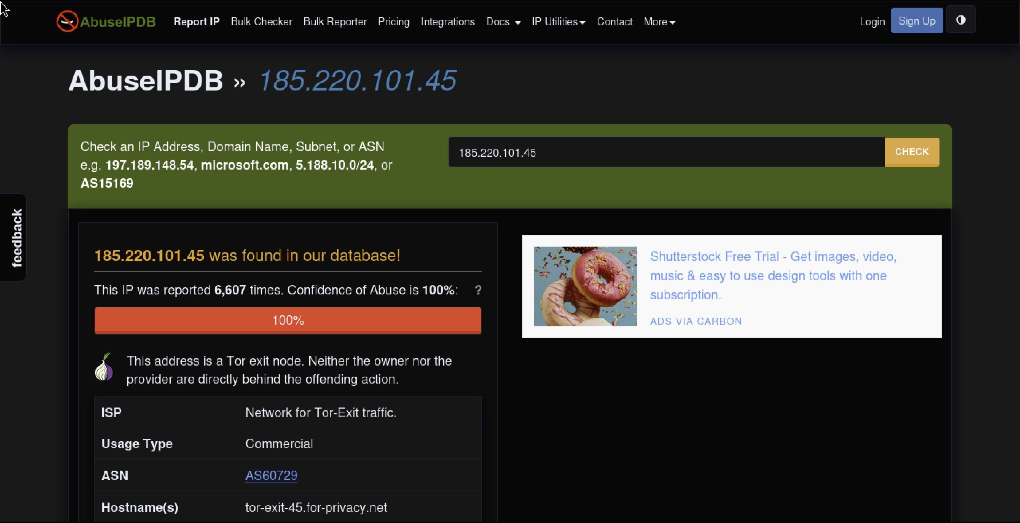Click the example text microsoft.com

245,165
